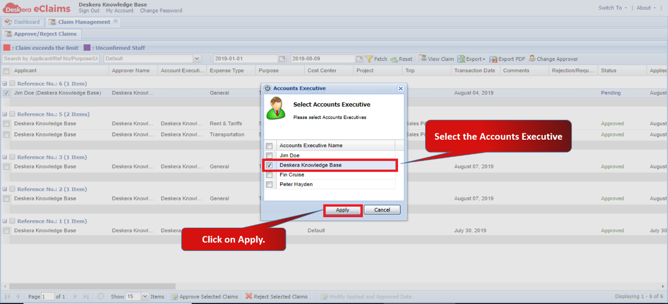The image size is (668, 304).
Task: Check the Jim Doe executive checkbox
Action: tap(269, 156)
